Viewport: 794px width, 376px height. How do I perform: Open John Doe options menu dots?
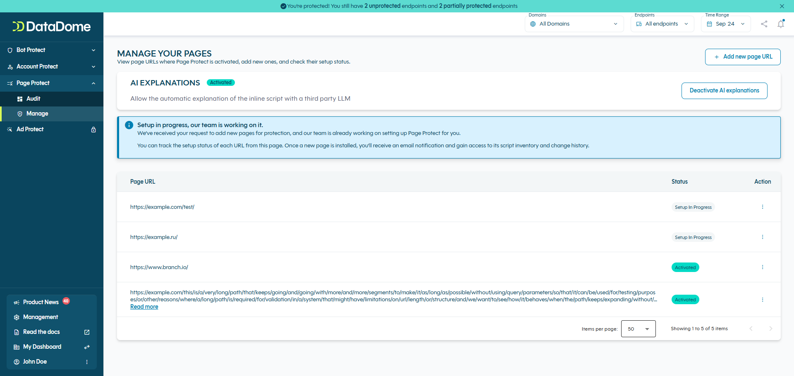click(87, 362)
